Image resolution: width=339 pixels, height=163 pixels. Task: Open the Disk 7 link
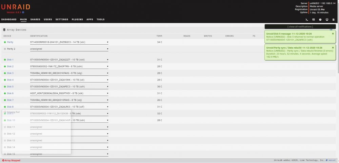pos(10,100)
